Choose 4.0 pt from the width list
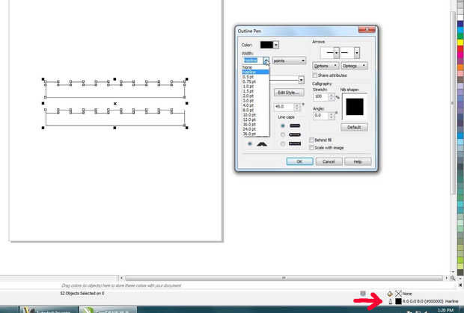The height and width of the screenshot is (313, 464). point(256,105)
